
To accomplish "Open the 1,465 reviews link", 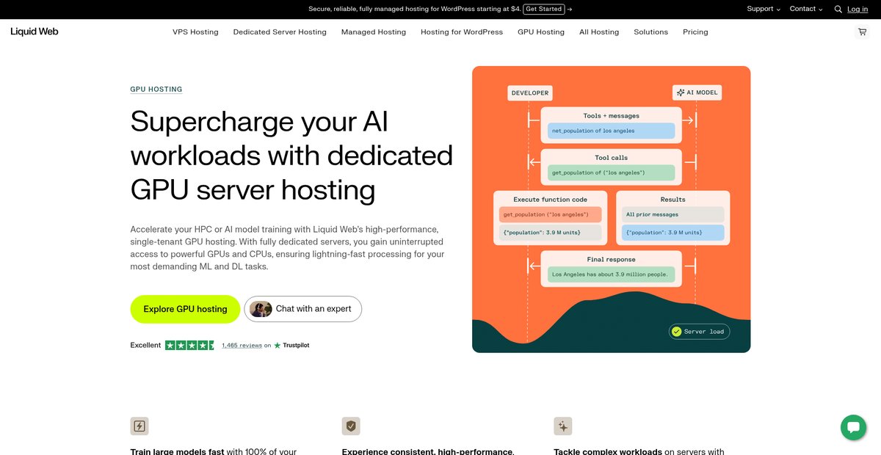I will [242, 345].
